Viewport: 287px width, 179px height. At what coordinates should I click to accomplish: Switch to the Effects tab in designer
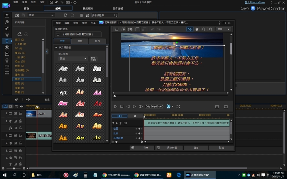(80, 41)
